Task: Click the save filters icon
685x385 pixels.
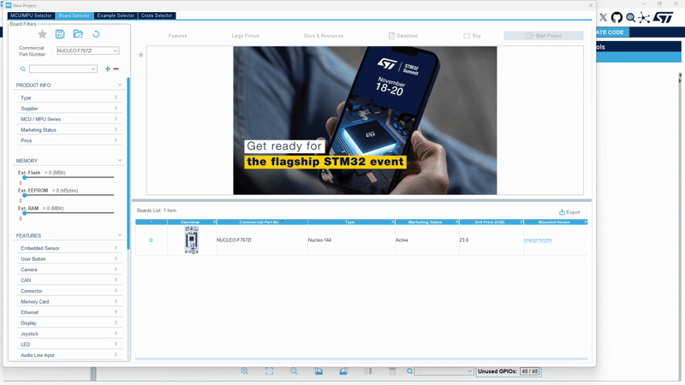Action: coord(60,34)
